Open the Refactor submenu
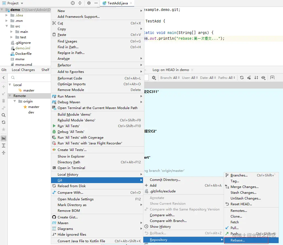This screenshot has height=245, width=283. [x=97, y=65]
